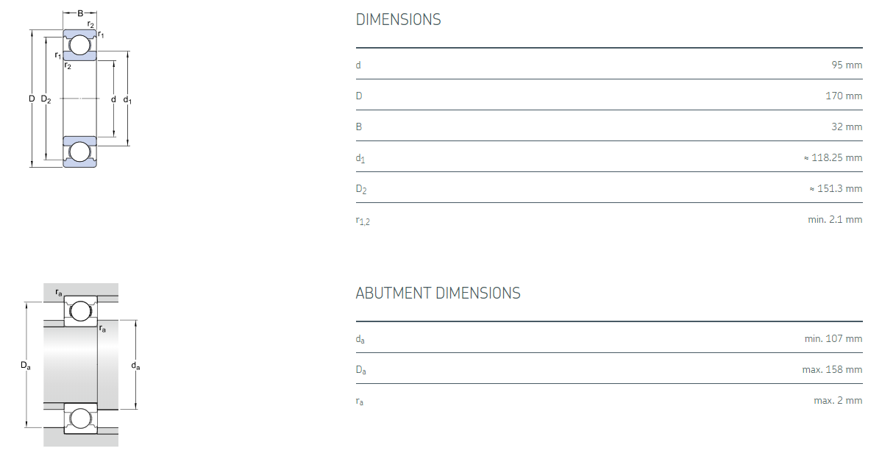Select the width B row label

point(359,127)
